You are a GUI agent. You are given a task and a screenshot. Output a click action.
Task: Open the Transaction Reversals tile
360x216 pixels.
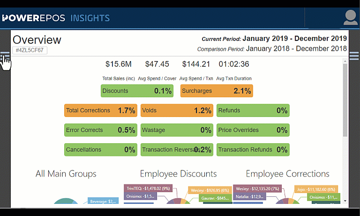pyautogui.click(x=177, y=149)
